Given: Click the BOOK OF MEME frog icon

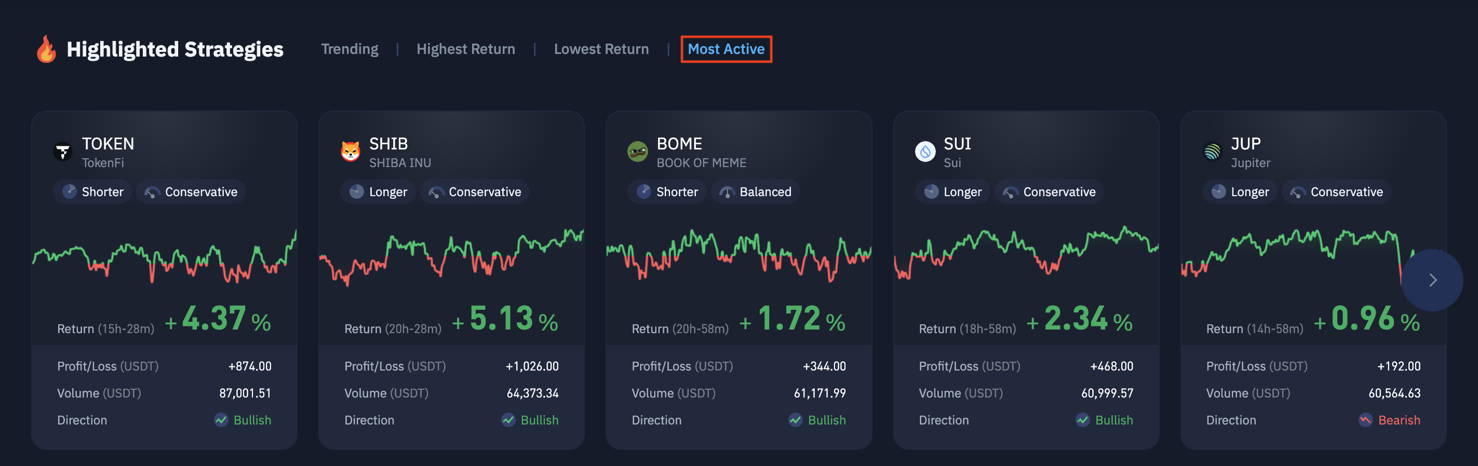Looking at the screenshot, I should tap(637, 152).
